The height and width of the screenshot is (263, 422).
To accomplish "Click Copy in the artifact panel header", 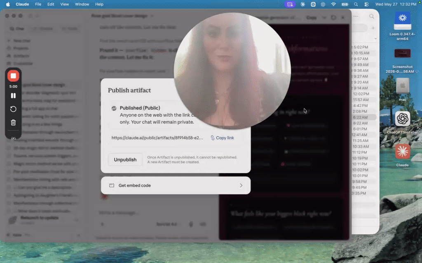I will coord(312,17).
